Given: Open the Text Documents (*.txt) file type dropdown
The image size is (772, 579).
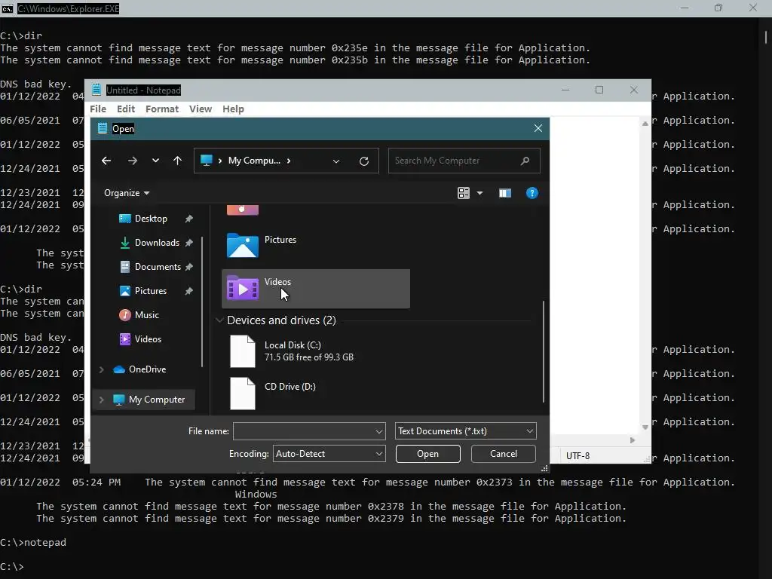Looking at the screenshot, I should (465, 431).
